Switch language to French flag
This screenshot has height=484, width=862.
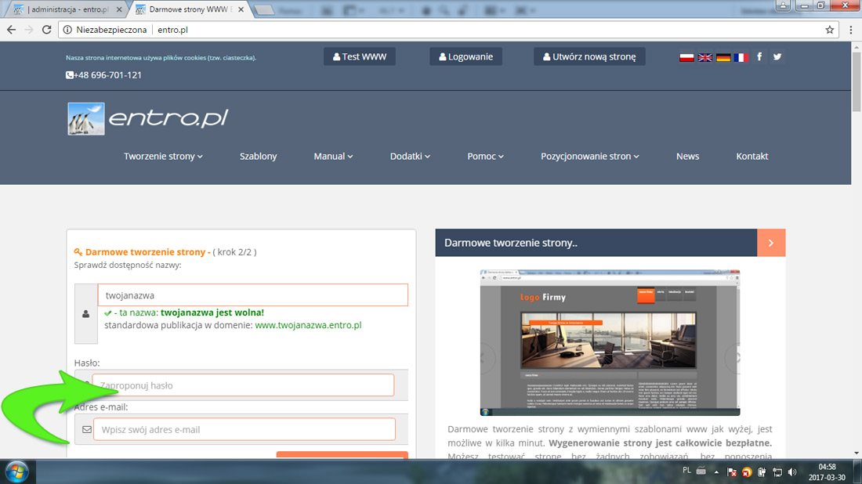pyautogui.click(x=741, y=57)
